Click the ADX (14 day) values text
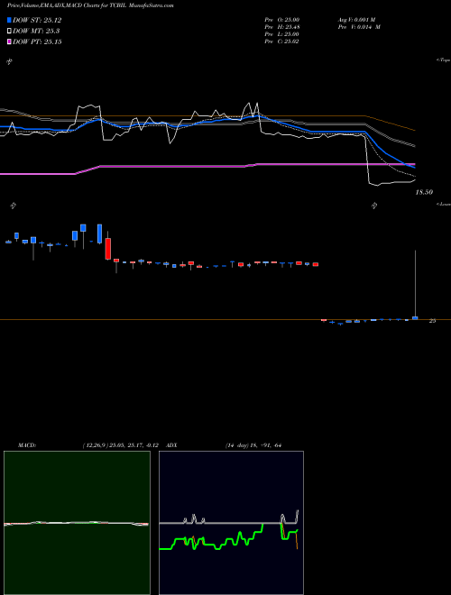451x595 pixels. (253, 445)
